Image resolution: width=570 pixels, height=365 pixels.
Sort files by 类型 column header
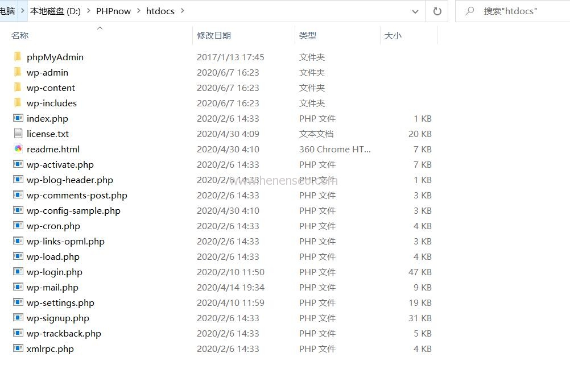308,36
